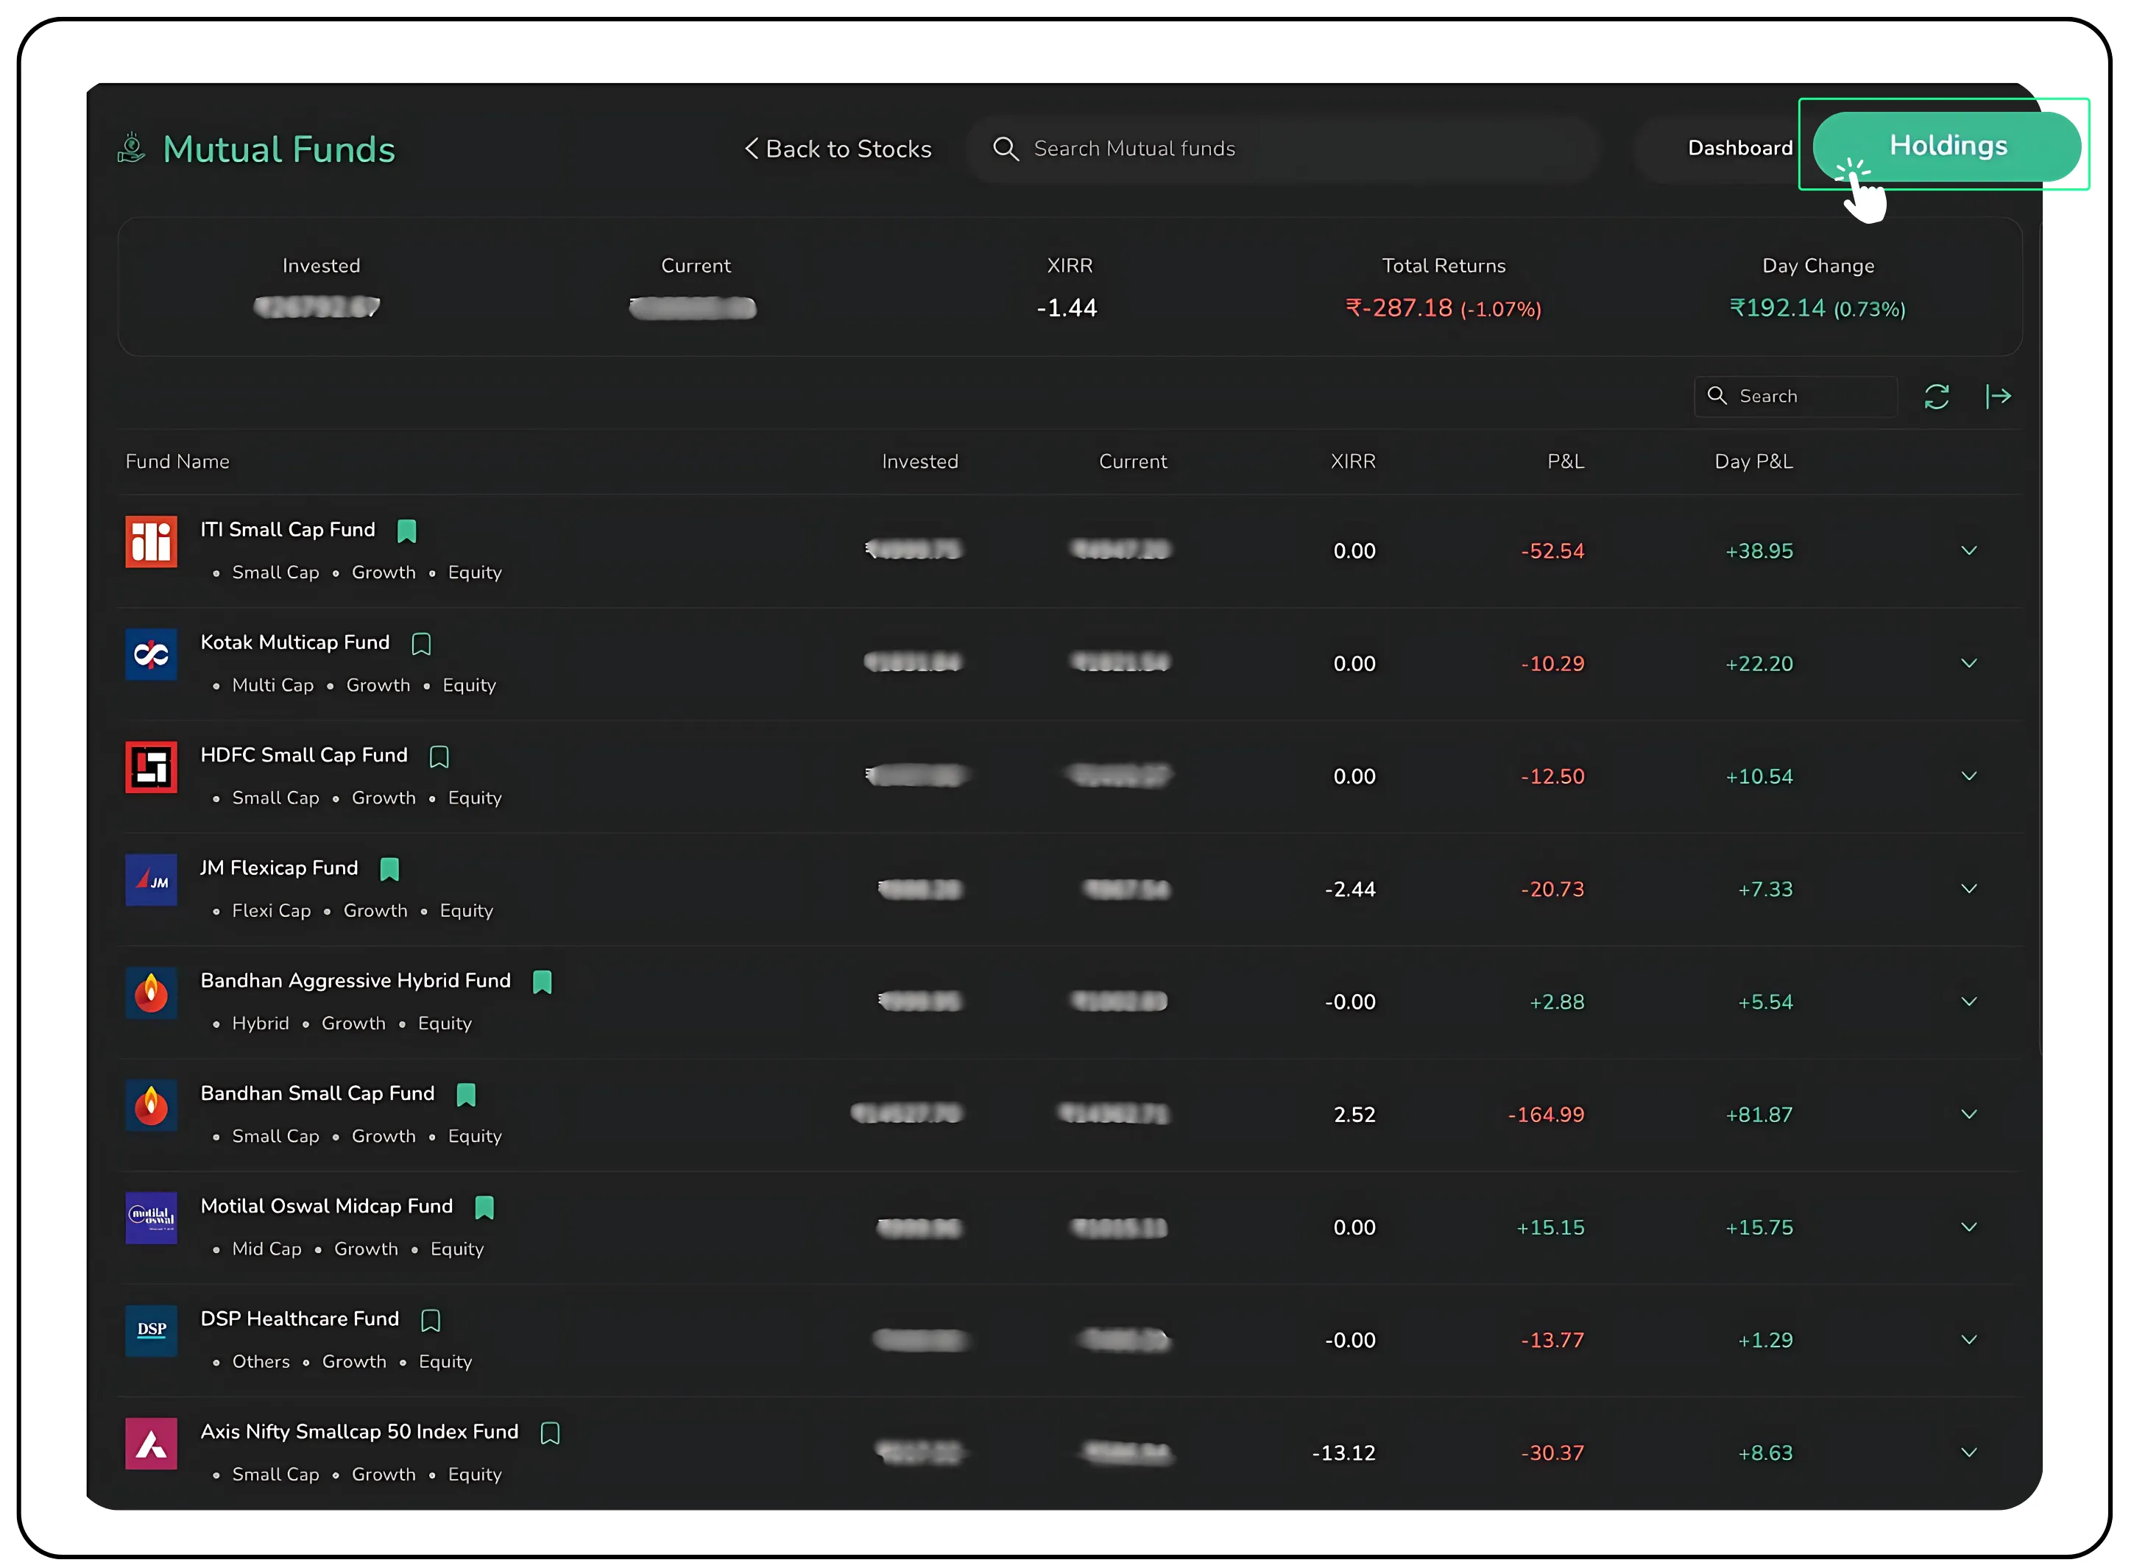Viewport: 2134px width, 1568px height.
Task: Click the Kotak Multicap Fund logo
Action: (x=151, y=655)
